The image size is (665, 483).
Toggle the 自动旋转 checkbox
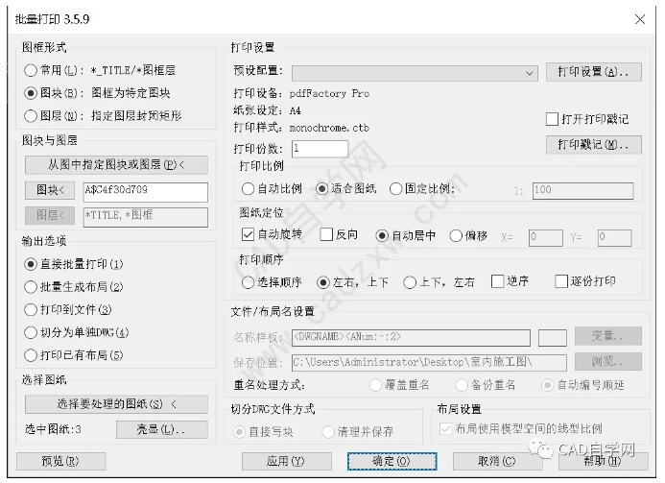pyautogui.click(x=248, y=234)
